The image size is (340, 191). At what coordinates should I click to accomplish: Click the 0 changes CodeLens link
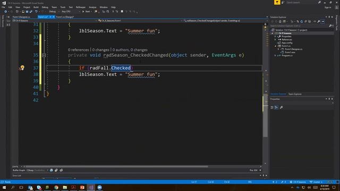pos(100,50)
